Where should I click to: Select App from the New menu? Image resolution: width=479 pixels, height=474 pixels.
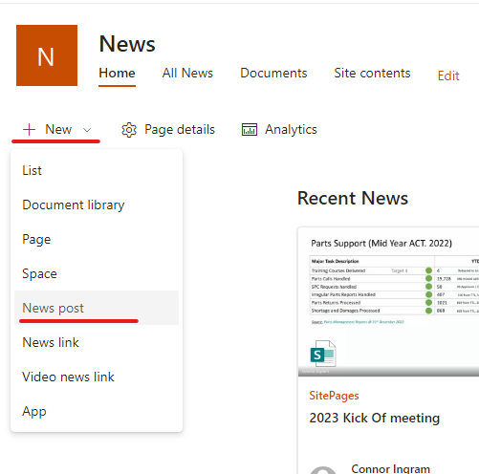tap(97, 411)
